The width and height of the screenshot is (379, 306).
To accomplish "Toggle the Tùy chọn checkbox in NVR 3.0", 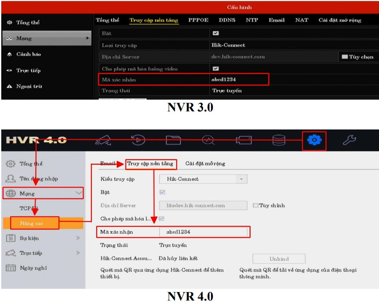I will 345,57.
